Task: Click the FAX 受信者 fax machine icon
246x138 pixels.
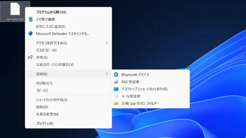Action: click(x=116, y=82)
